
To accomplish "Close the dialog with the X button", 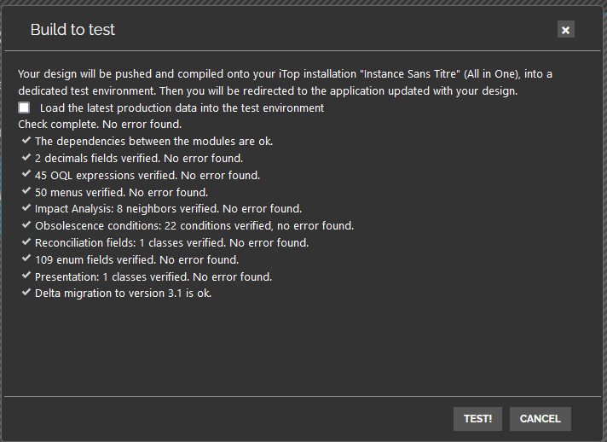I will (566, 30).
